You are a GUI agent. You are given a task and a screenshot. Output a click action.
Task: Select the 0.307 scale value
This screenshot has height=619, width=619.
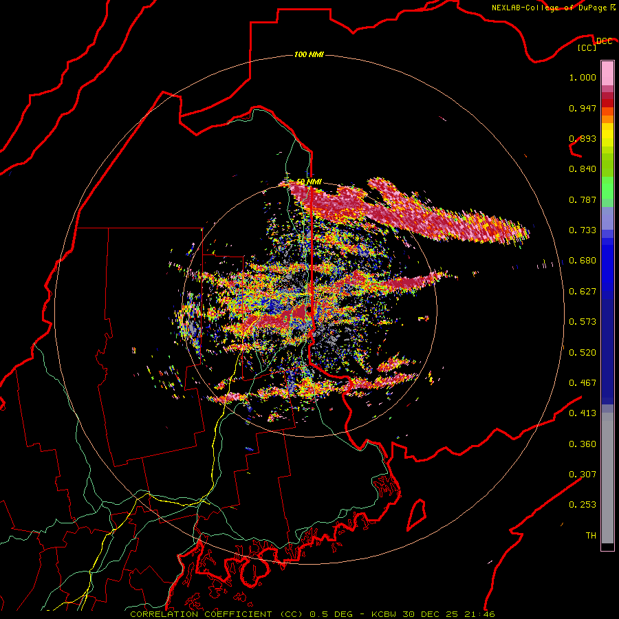coord(583,475)
